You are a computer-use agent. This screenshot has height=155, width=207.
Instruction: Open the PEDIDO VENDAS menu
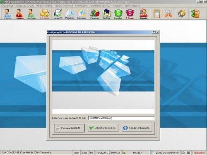point(44,6)
